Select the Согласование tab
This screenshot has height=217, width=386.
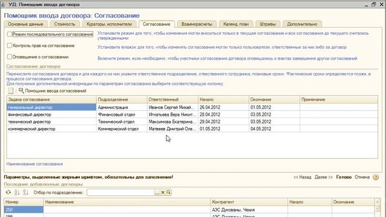pos(157,24)
